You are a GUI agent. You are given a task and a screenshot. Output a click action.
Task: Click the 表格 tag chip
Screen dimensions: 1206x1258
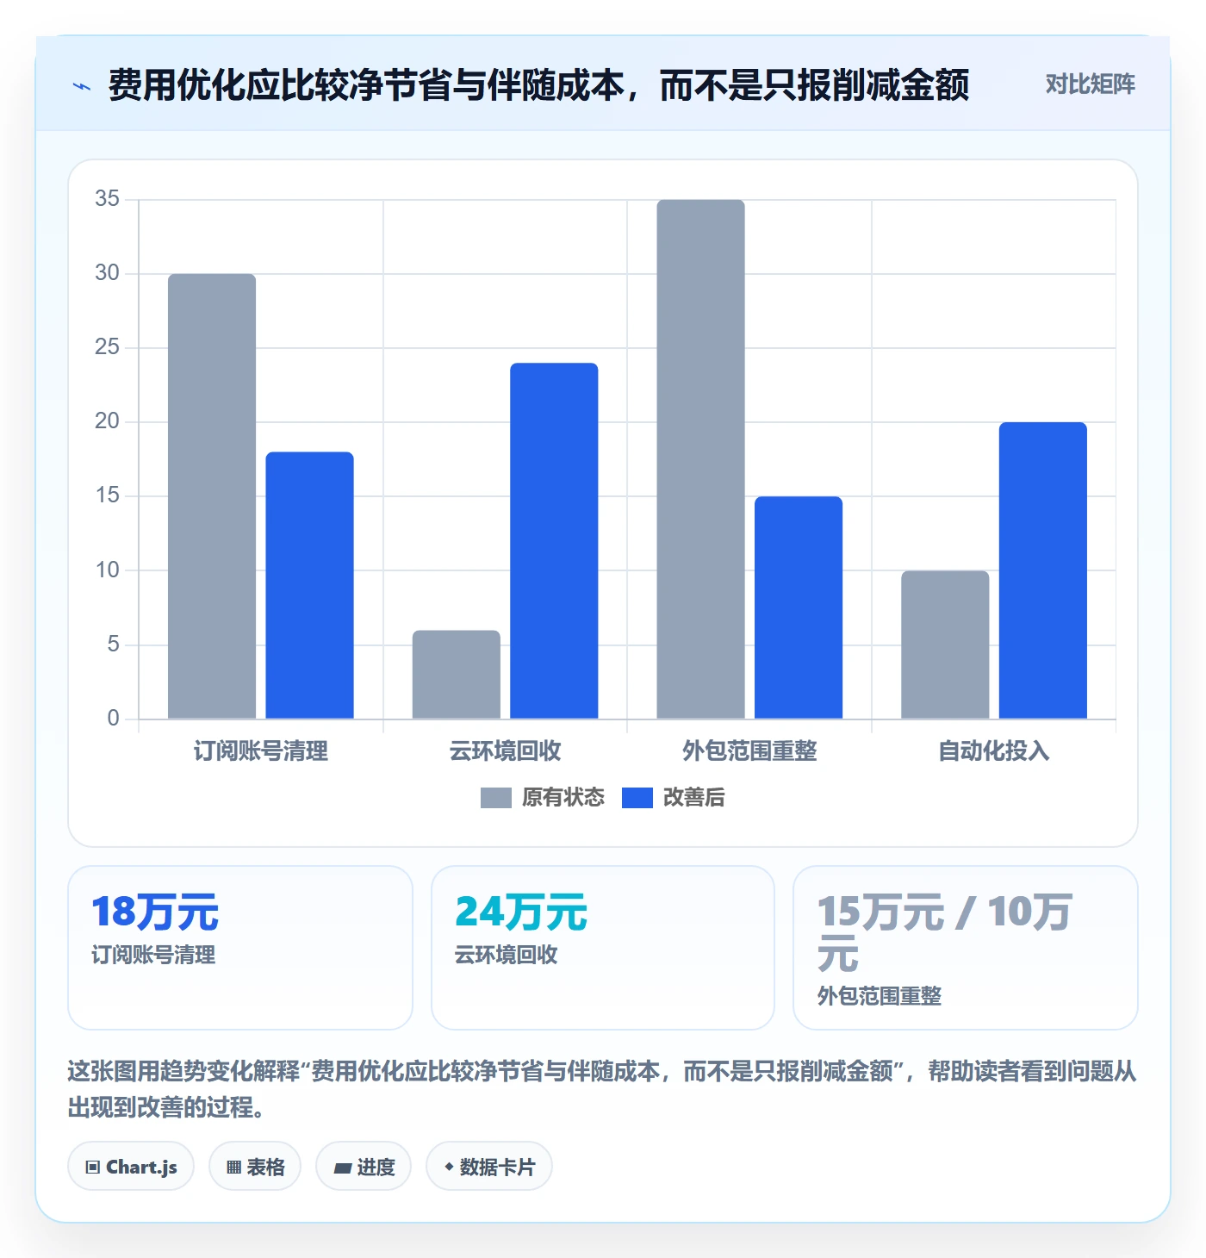click(255, 1167)
